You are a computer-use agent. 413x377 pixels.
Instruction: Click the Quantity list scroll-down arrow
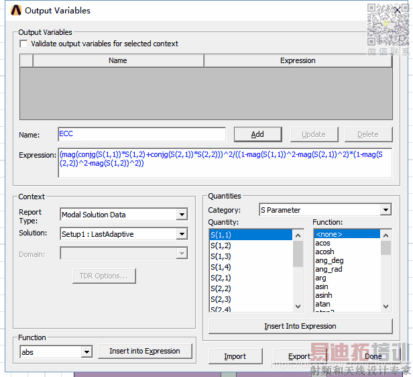click(298, 306)
